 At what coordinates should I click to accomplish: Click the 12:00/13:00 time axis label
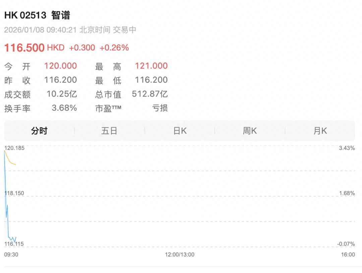(179, 255)
